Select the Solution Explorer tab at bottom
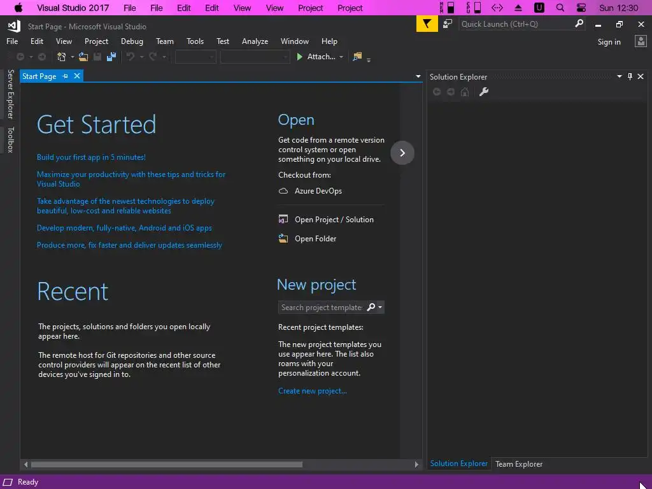 458,464
